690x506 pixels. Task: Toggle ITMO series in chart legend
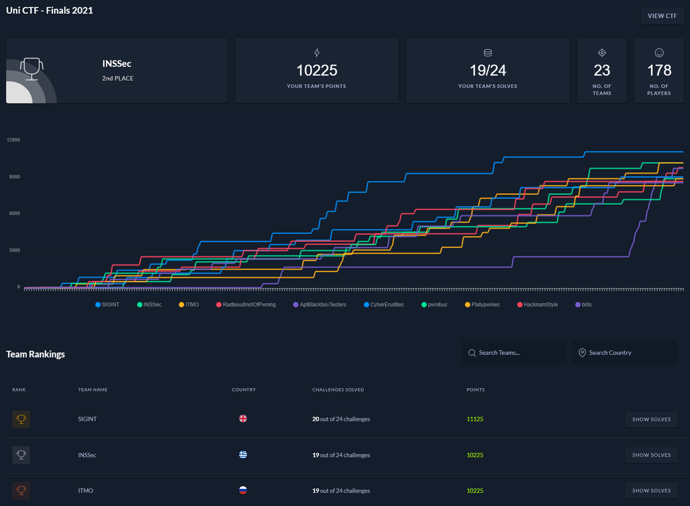click(189, 304)
